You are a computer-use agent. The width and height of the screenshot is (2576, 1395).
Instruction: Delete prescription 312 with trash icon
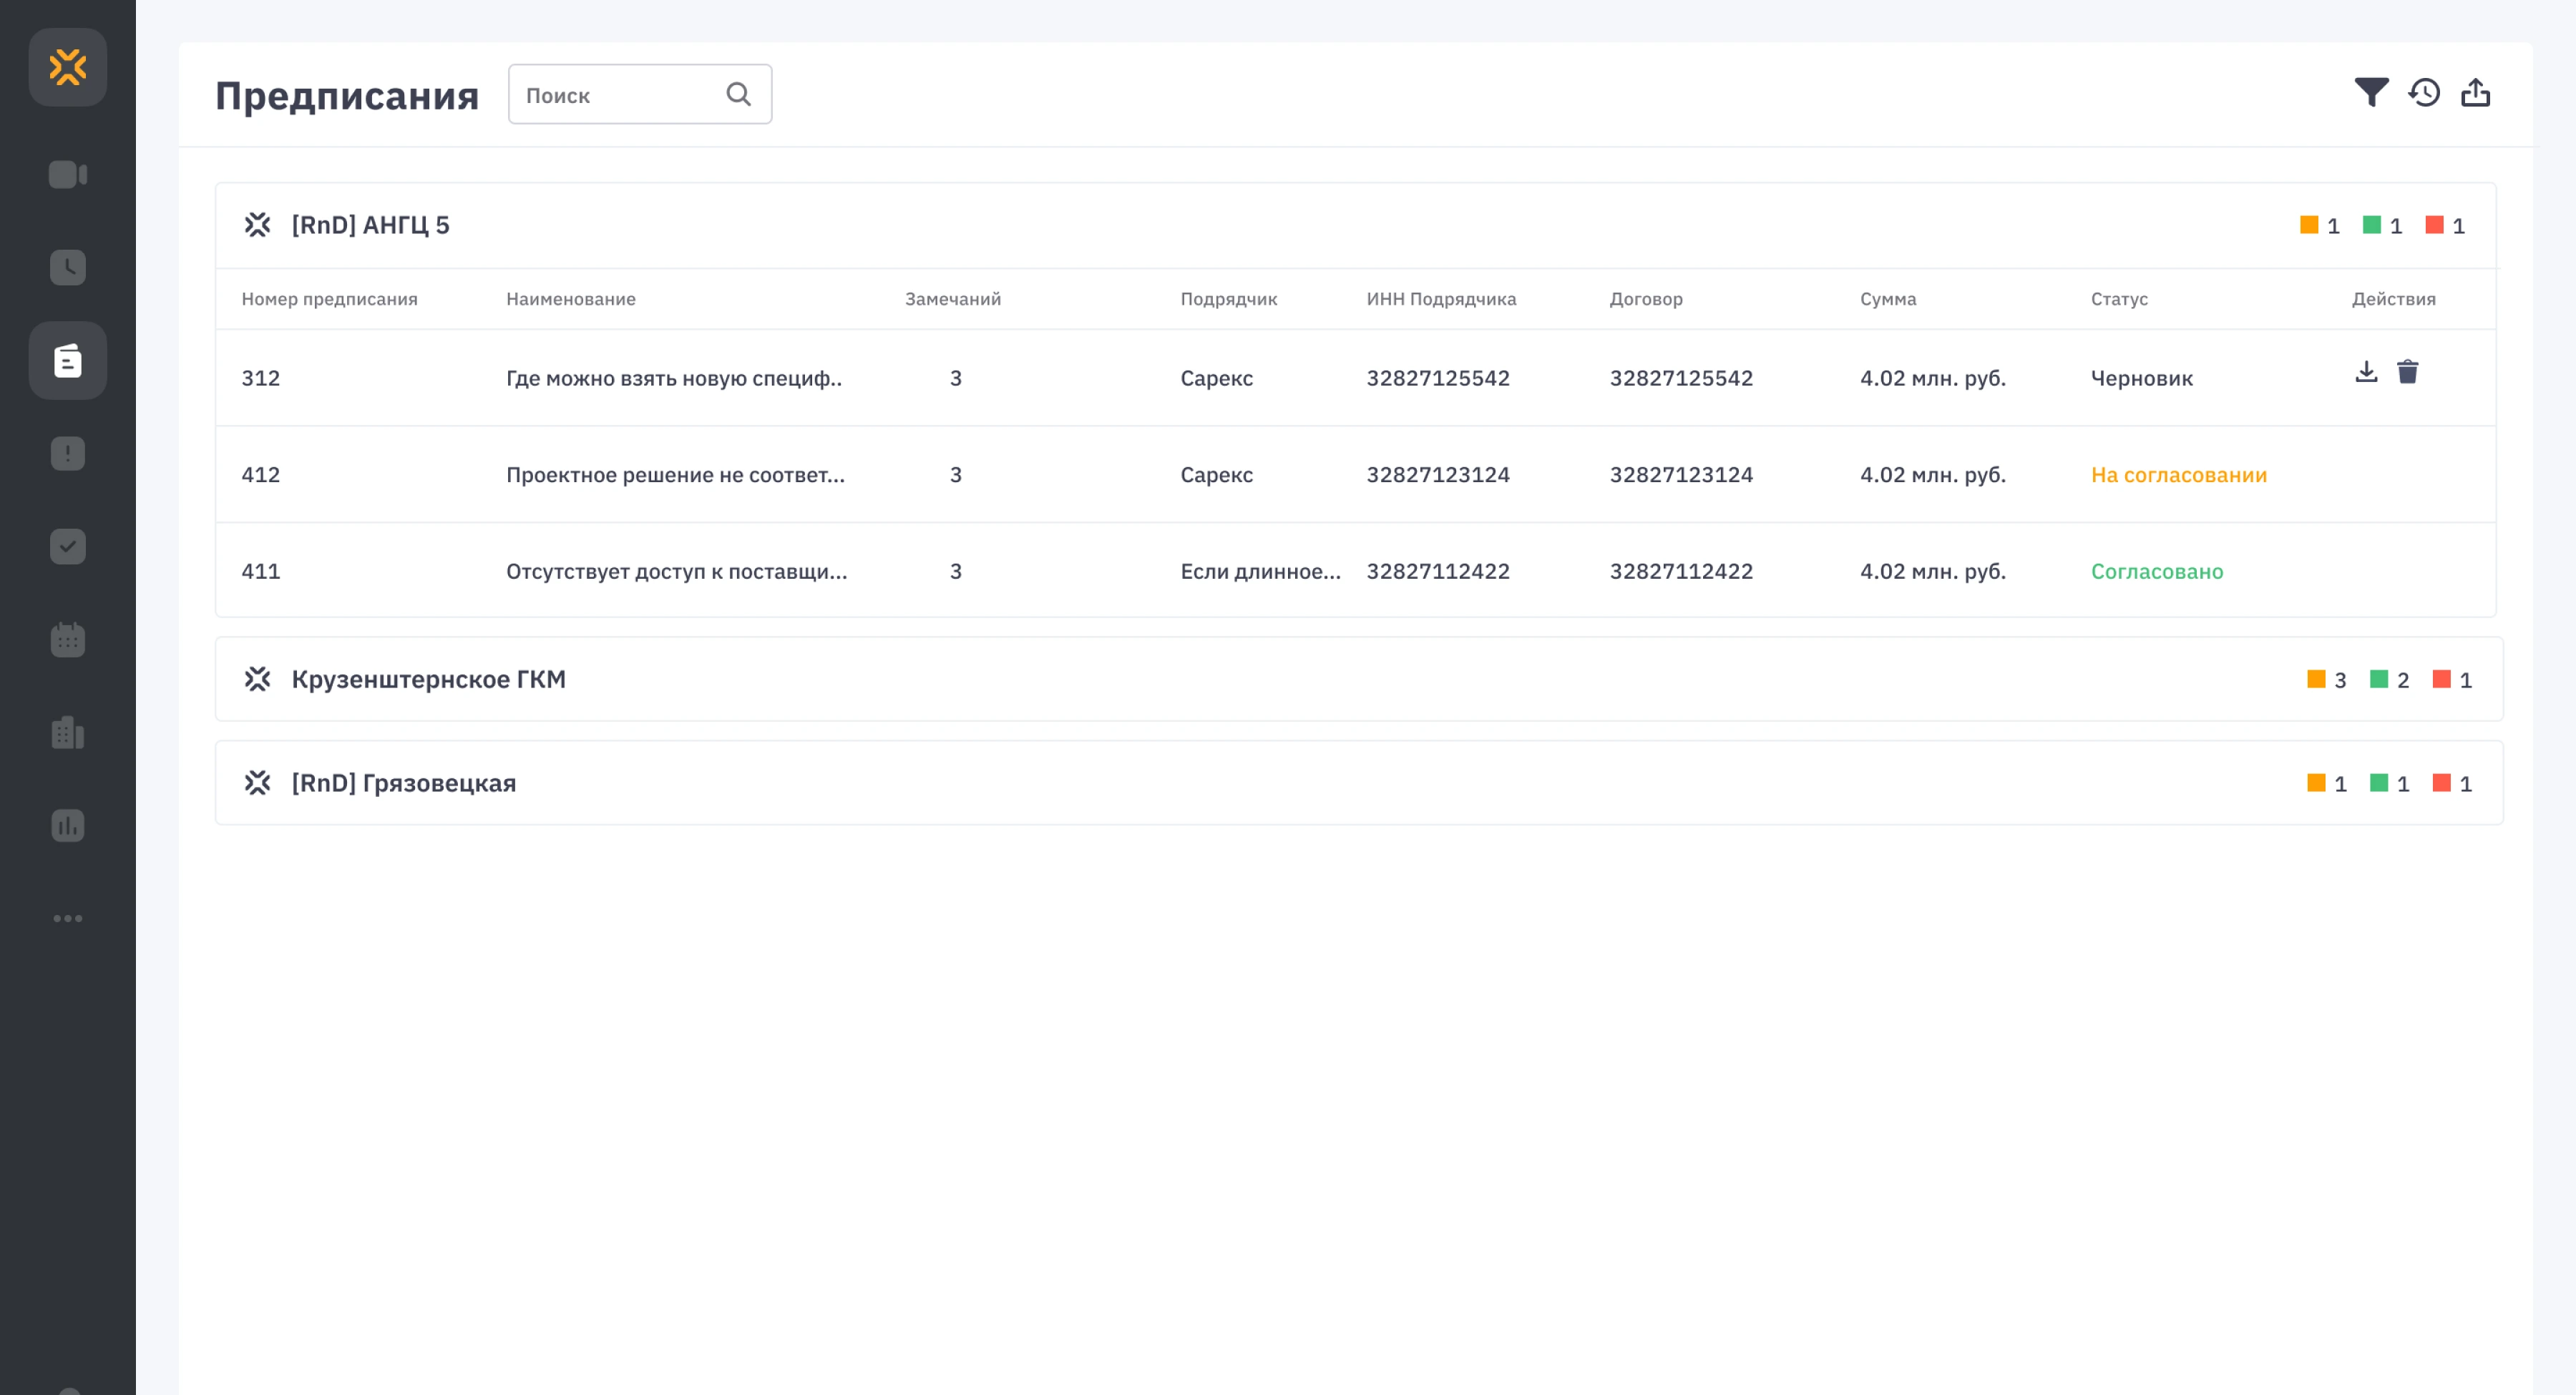click(x=2408, y=372)
